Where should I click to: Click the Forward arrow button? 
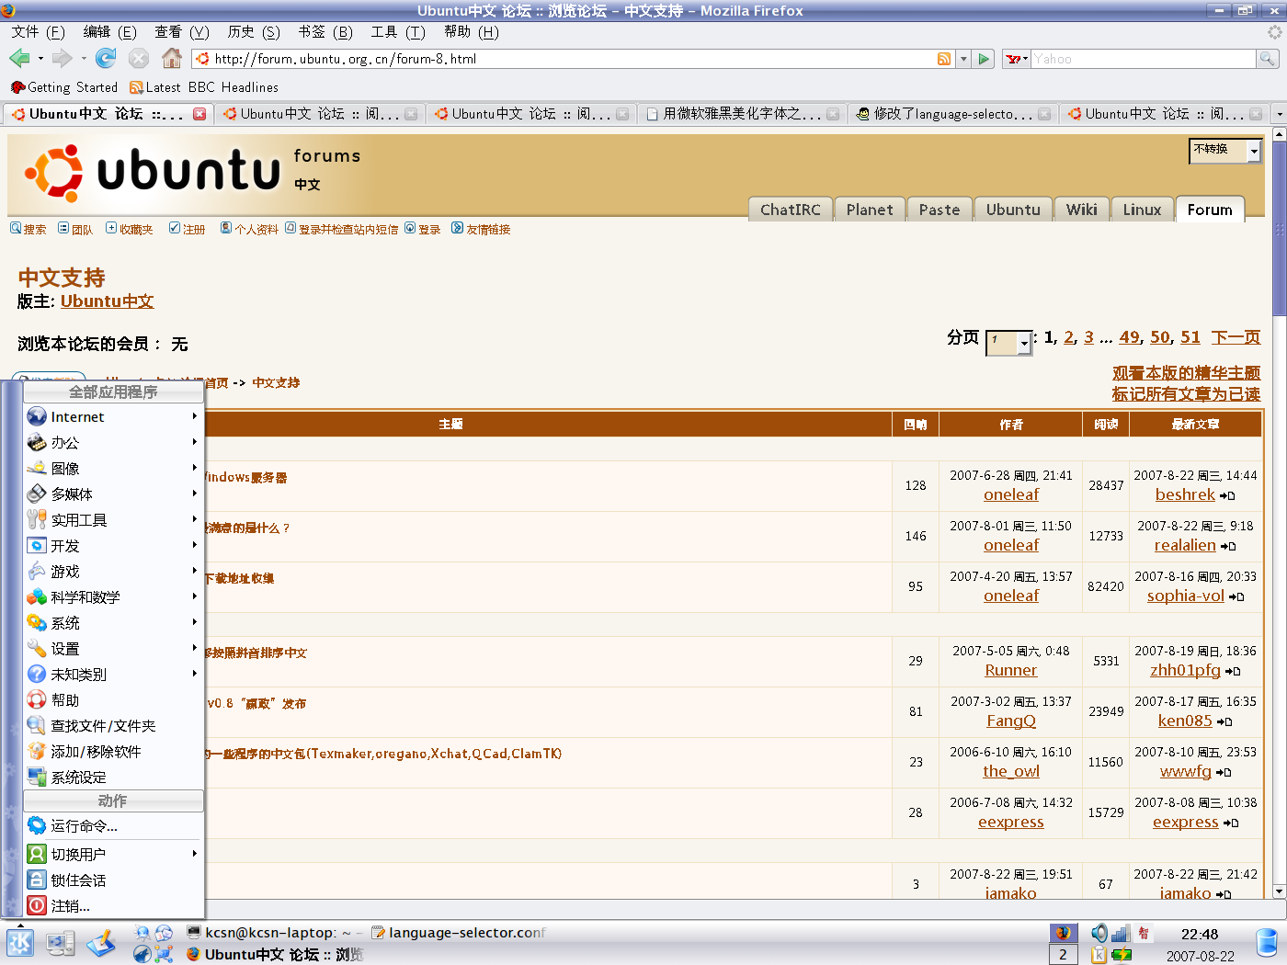click(x=62, y=58)
